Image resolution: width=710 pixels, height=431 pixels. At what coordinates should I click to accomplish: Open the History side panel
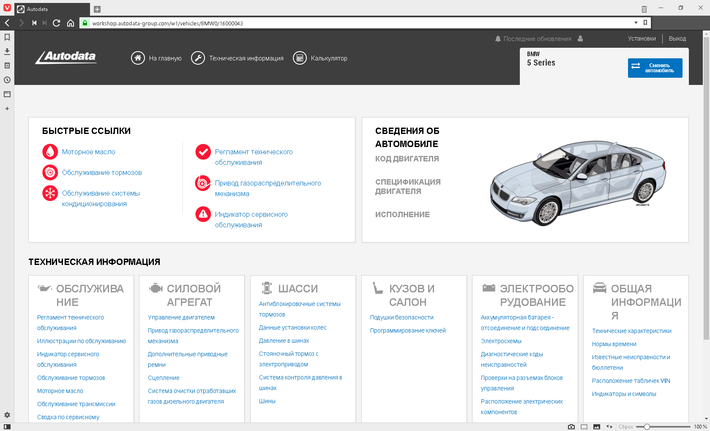(x=7, y=80)
